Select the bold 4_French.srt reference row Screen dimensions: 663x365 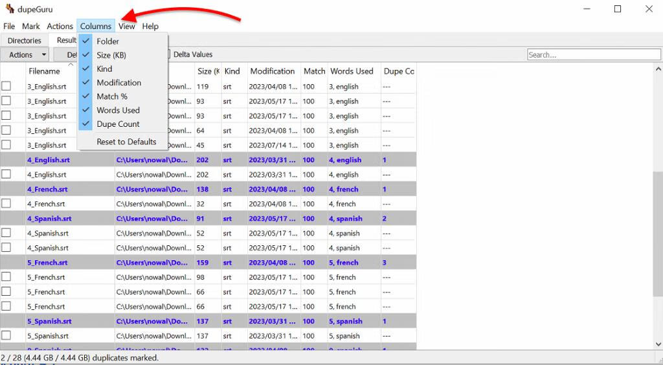pyautogui.click(x=208, y=189)
